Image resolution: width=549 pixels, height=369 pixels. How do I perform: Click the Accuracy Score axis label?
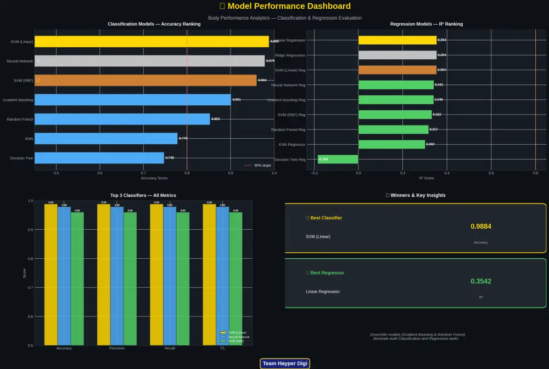(x=154, y=178)
